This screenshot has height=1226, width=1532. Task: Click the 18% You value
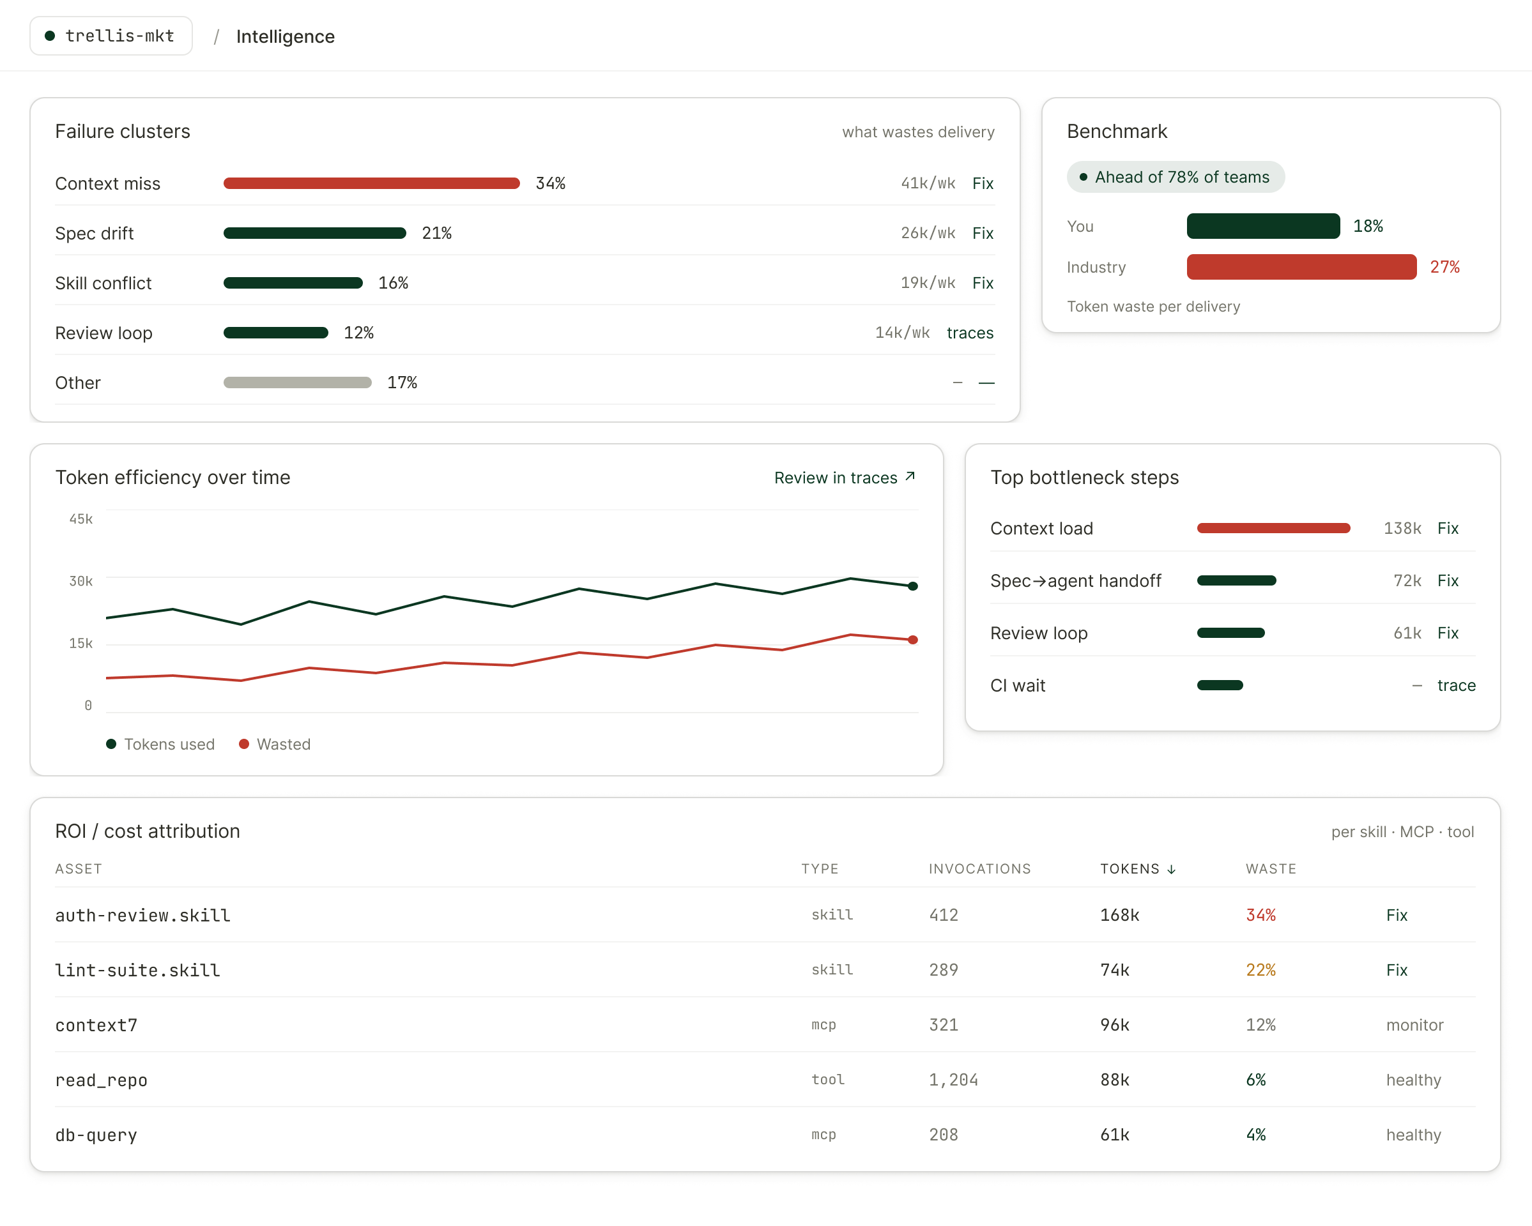[1368, 226]
